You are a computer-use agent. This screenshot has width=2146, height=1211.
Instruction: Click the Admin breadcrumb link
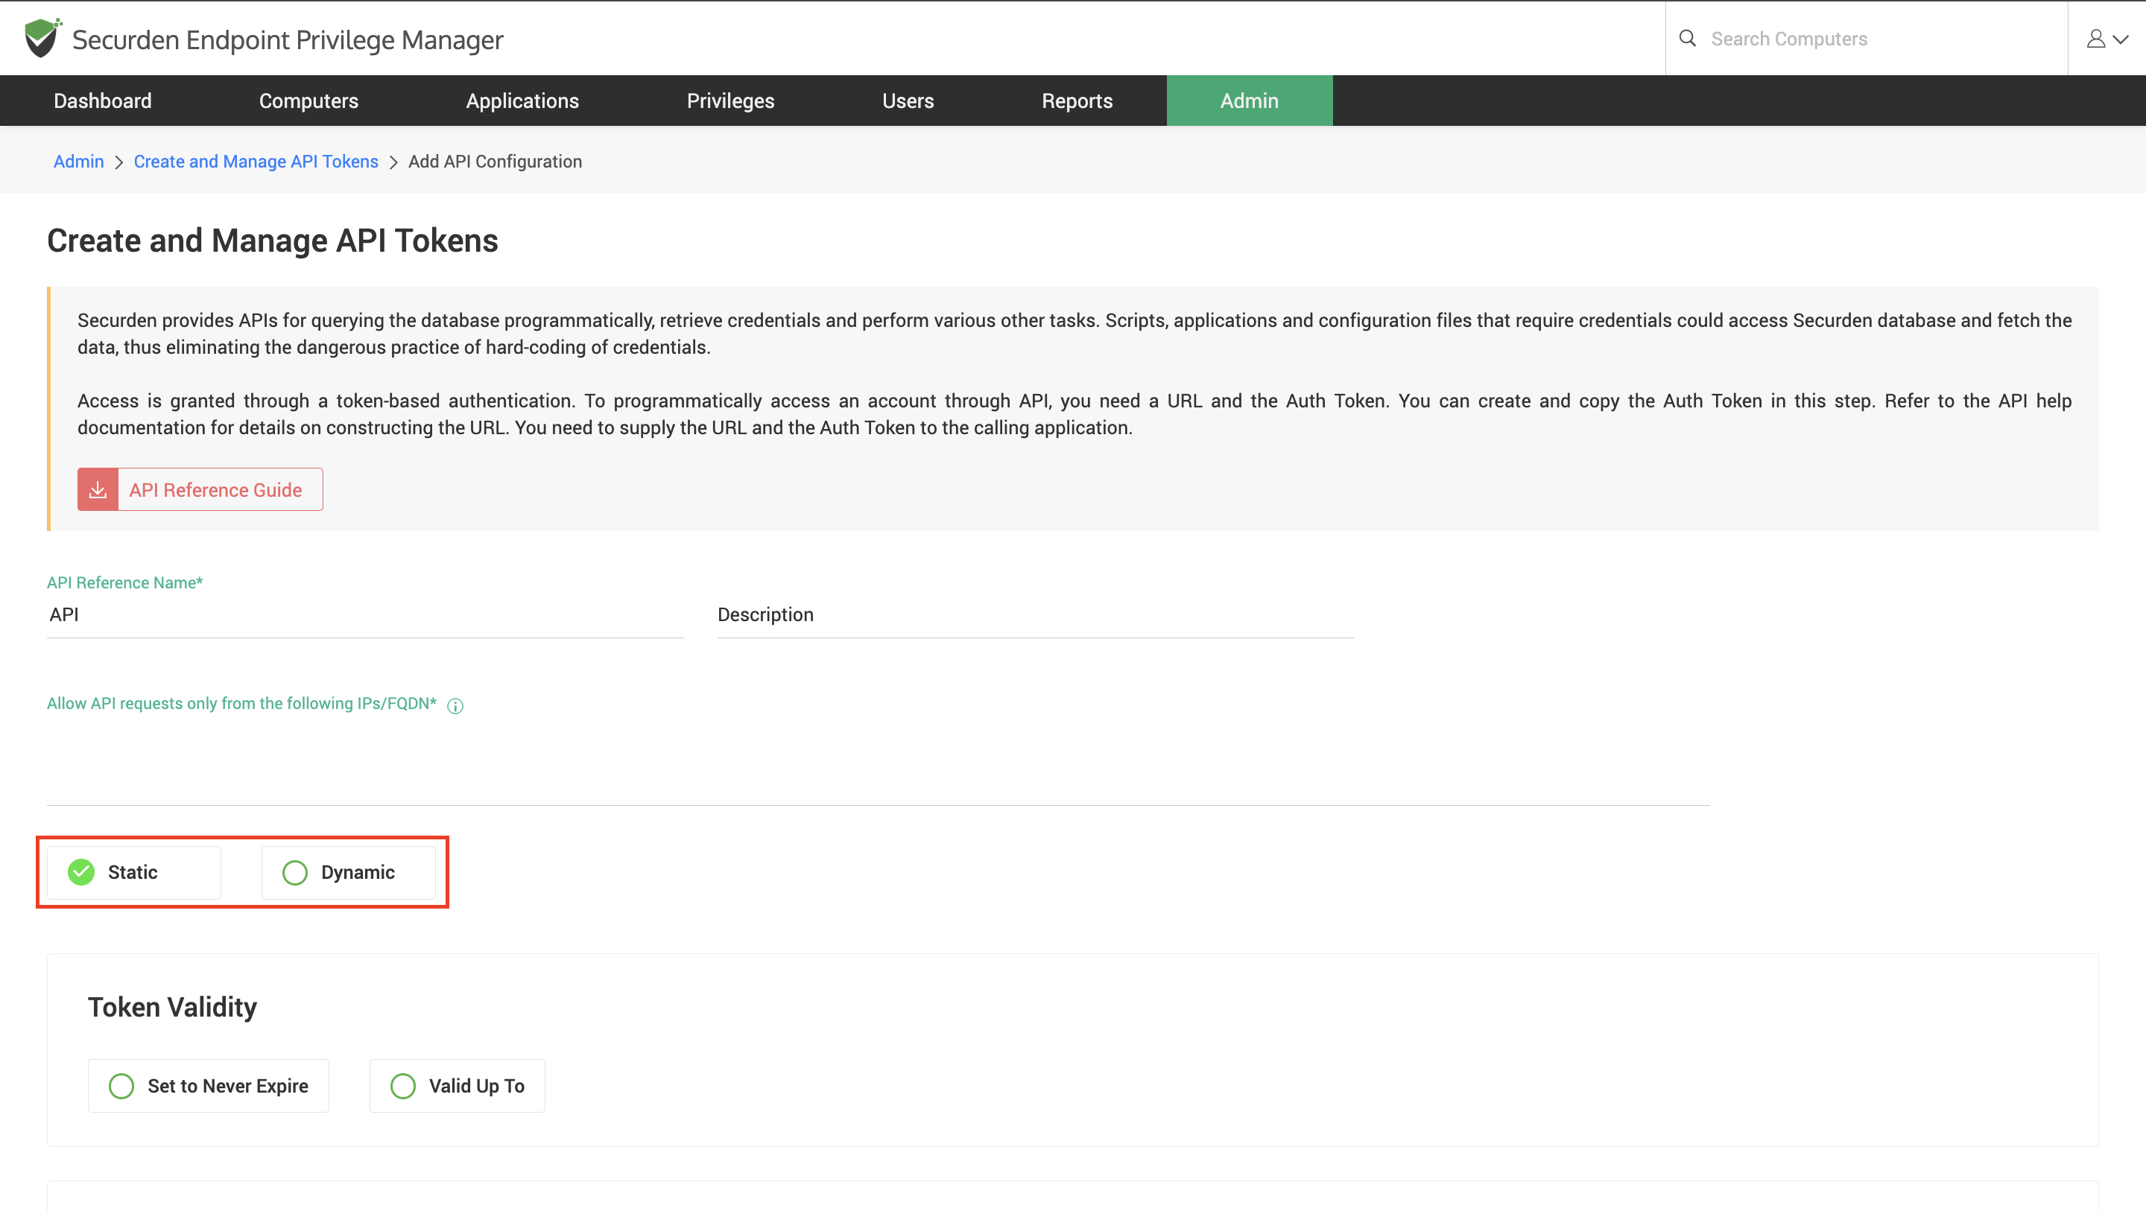pyautogui.click(x=78, y=162)
